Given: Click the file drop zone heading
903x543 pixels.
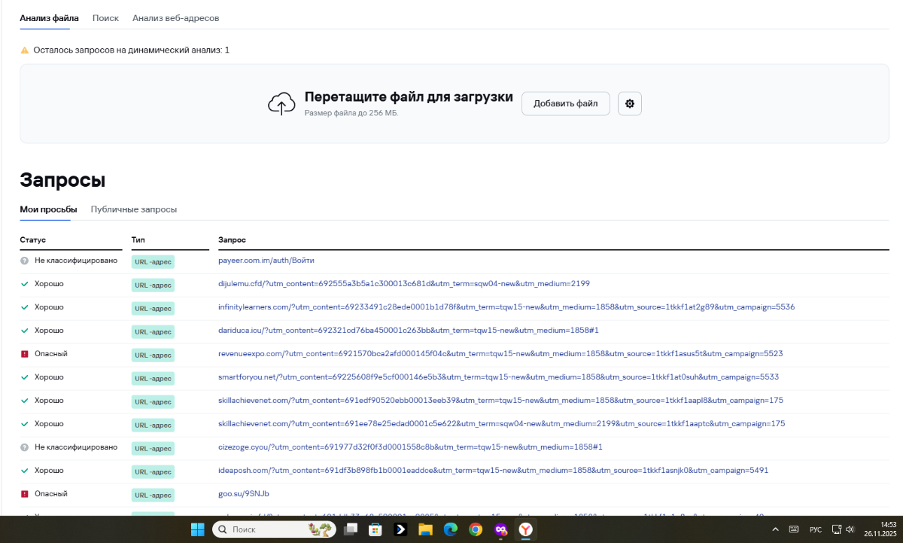Looking at the screenshot, I should [409, 97].
